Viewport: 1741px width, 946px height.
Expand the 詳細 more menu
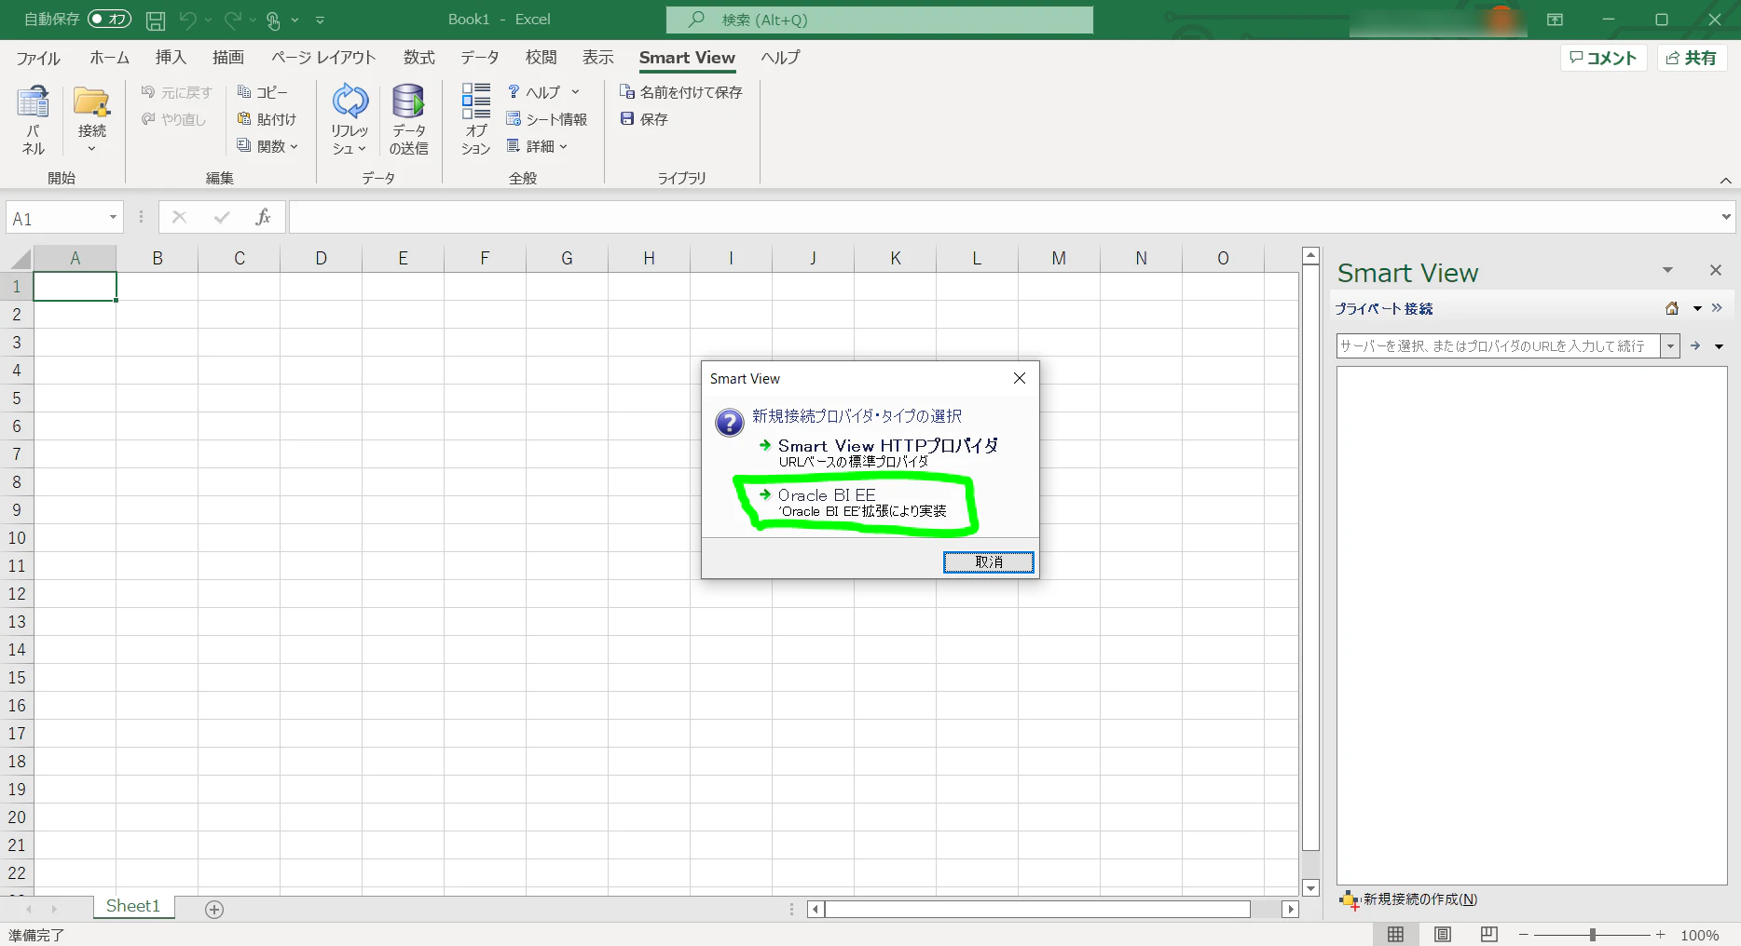(x=537, y=146)
